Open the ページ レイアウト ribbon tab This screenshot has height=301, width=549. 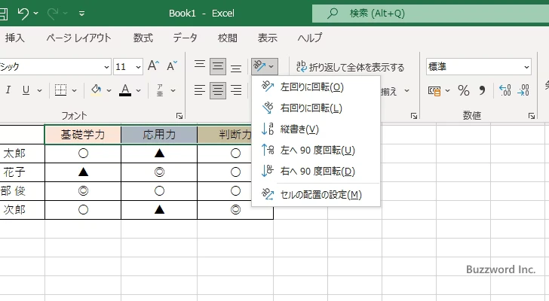(78, 38)
